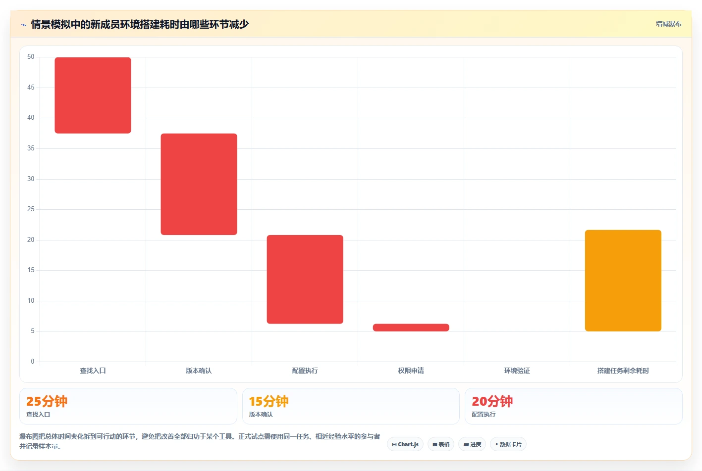Screen dimensions: 702x471
Task: Click the y-axis value 45
Action: click(x=31, y=88)
